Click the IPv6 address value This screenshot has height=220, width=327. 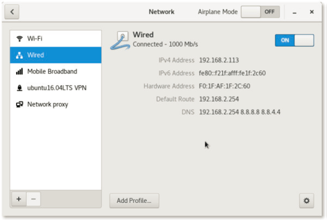[x=232, y=73]
